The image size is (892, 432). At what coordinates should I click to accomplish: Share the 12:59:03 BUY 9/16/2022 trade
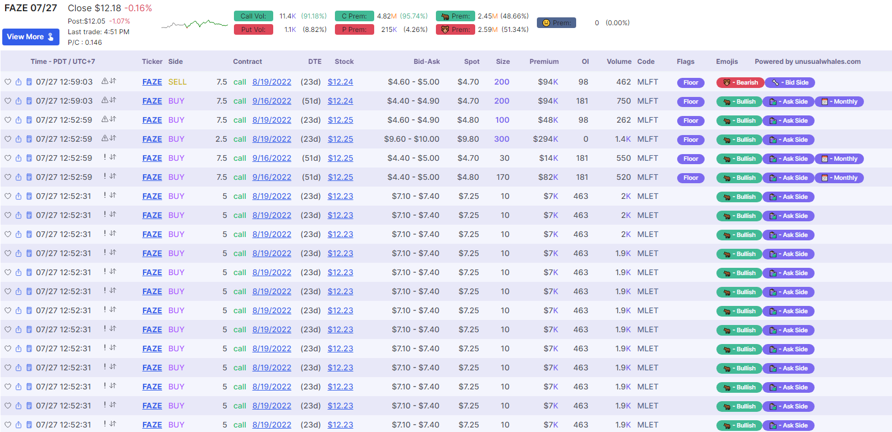coord(19,101)
